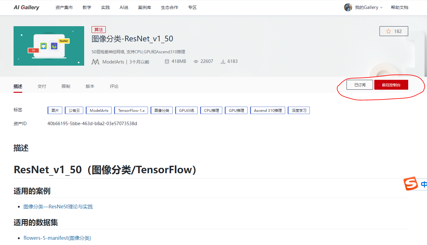Screen dimensions: 427x245
Task: Click the 深度学习 tag
Action: click(299, 110)
